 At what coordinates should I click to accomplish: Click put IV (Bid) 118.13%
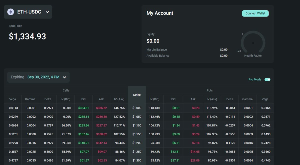coord(154,108)
